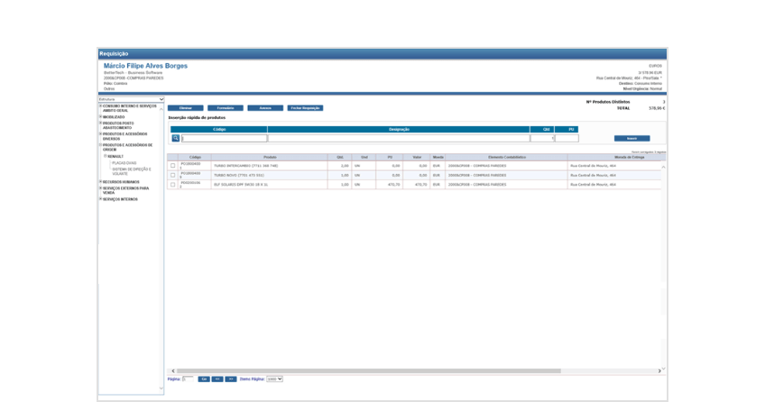Expand SERVIÇOS INTERNOS tree node
The width and height of the screenshot is (765, 402).
tap(100, 199)
